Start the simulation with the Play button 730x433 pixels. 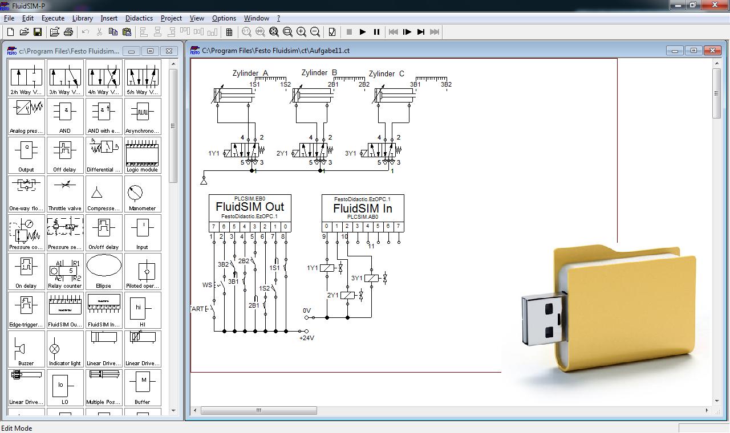tap(363, 32)
